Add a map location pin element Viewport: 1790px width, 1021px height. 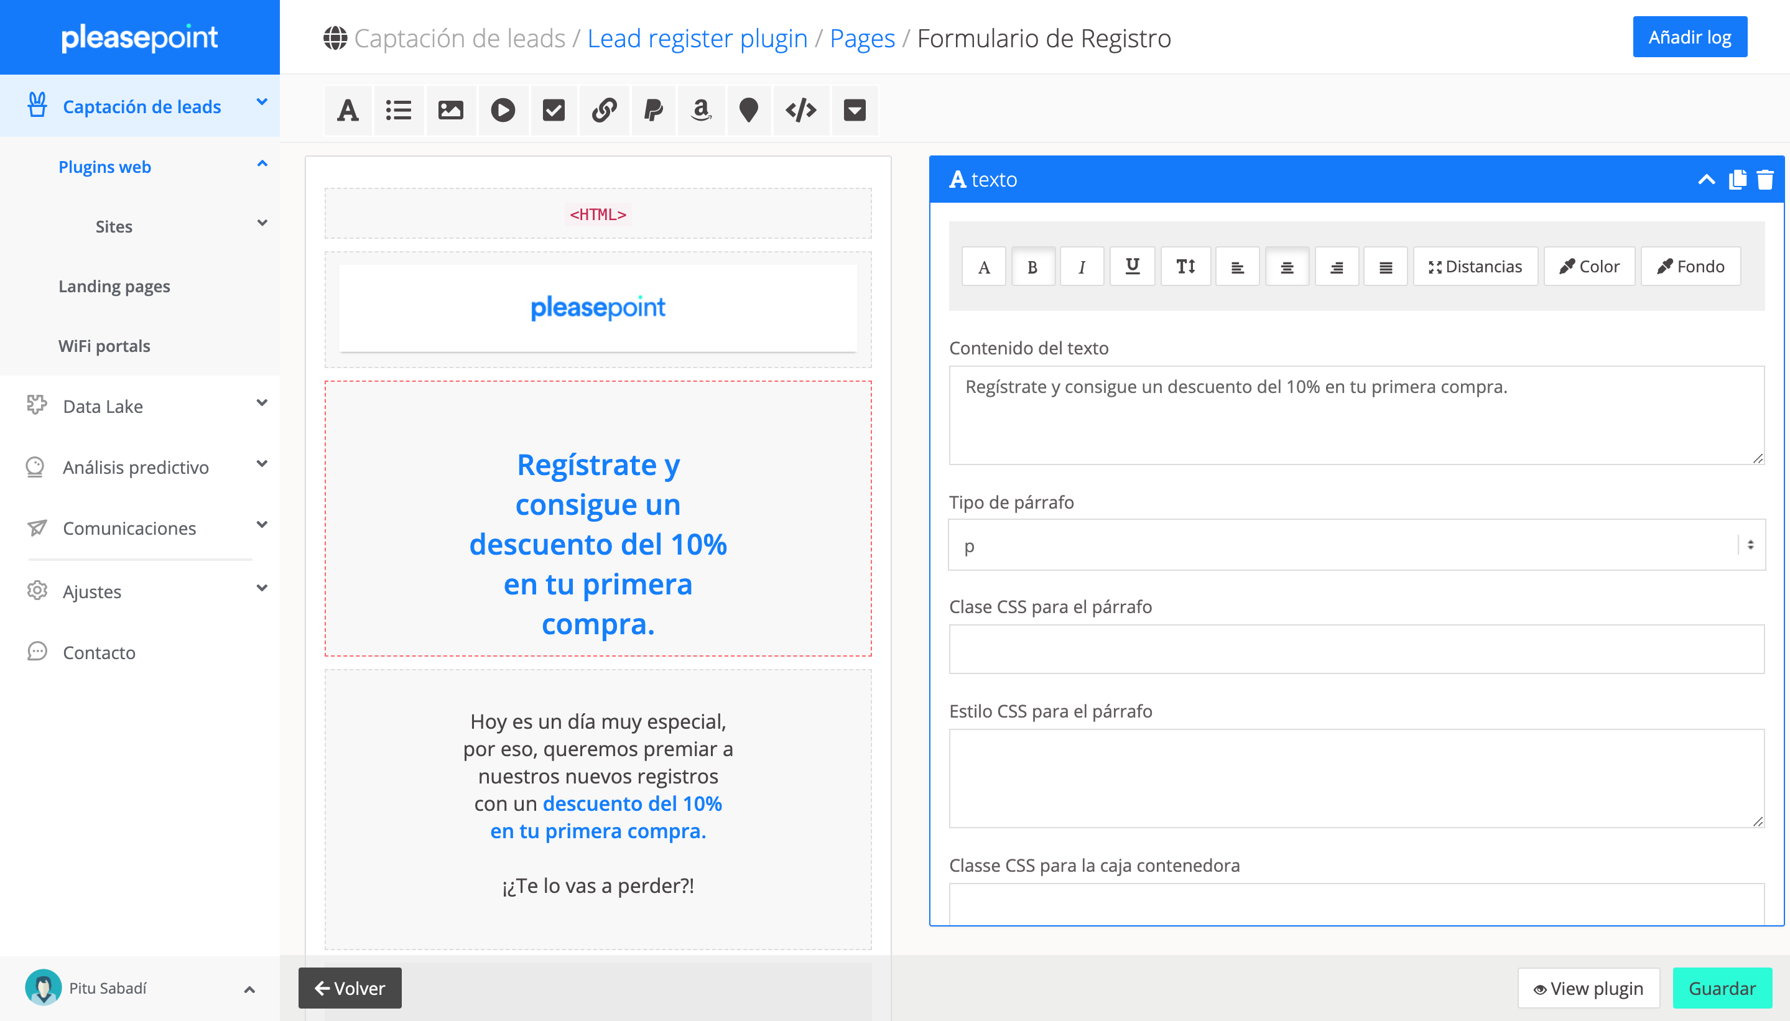coord(748,110)
